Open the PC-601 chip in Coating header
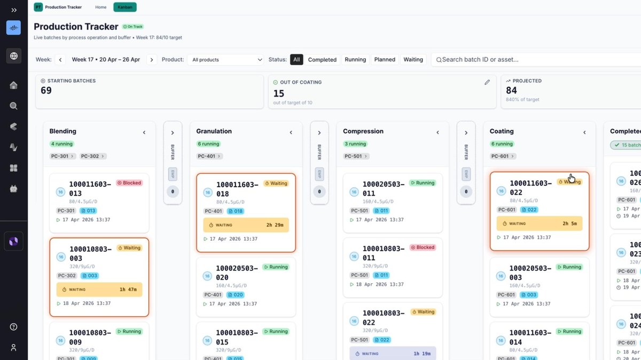641x360 pixels. pyautogui.click(x=503, y=156)
